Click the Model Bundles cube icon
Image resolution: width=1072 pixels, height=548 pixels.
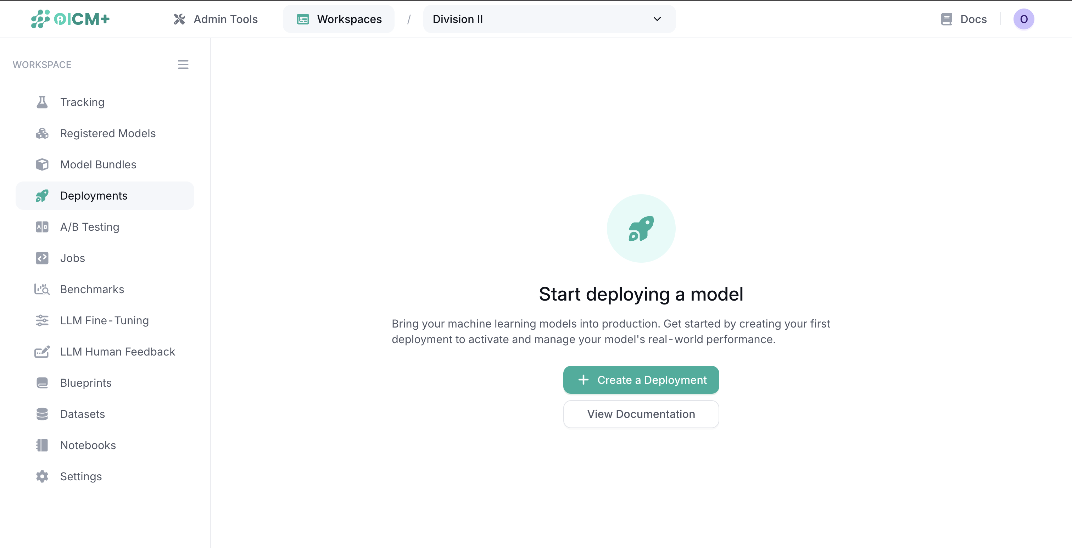[41, 164]
